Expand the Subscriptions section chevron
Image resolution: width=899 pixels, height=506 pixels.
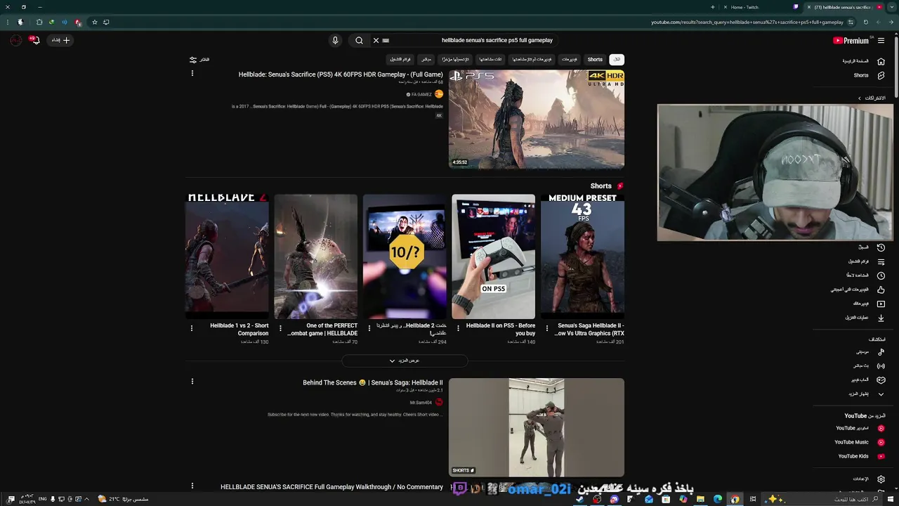[x=860, y=98]
